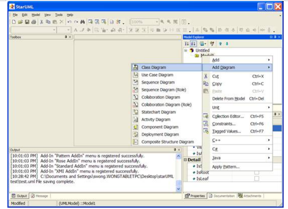Choose Sequence Diagram (Role) entry
The width and height of the screenshot is (288, 209).
point(167,90)
